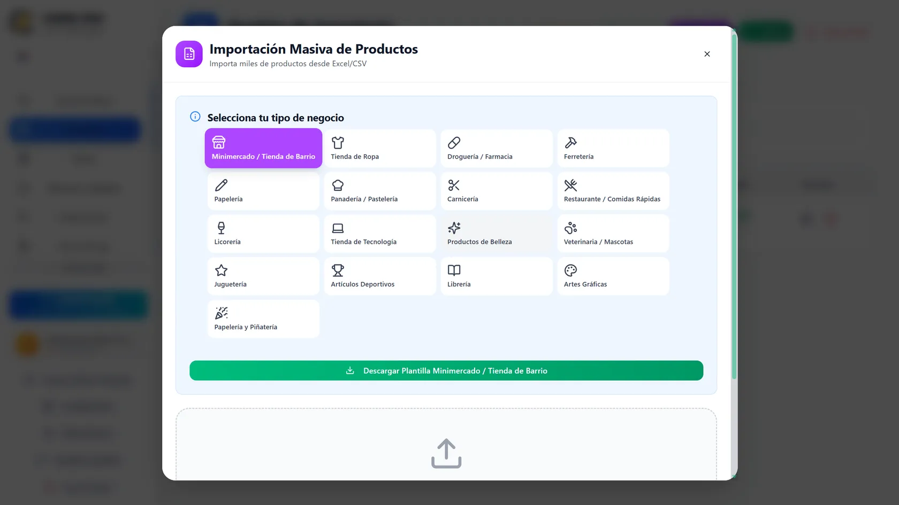The height and width of the screenshot is (505, 899).
Task: Click the party popper icon for Papelería y Piñatería
Action: pyautogui.click(x=221, y=313)
